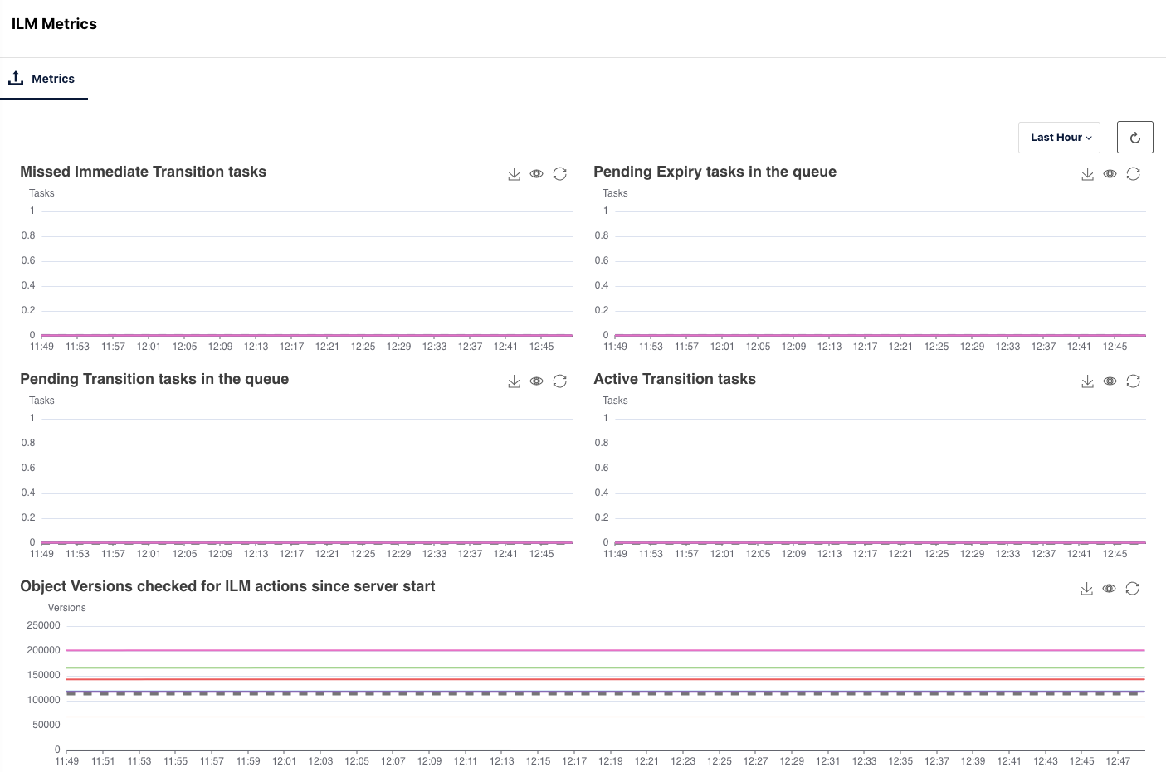This screenshot has width=1166, height=772.
Task: Download Pending Transition tasks chart data
Action: click(x=515, y=381)
